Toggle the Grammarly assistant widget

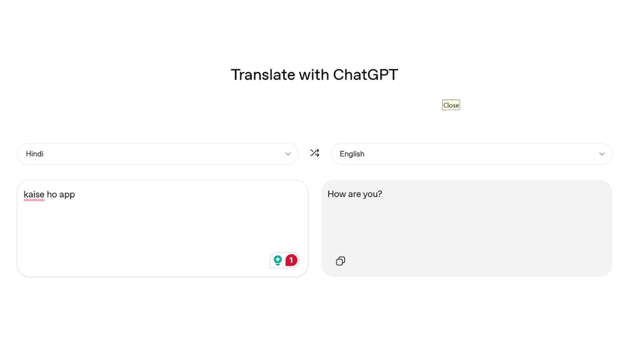pyautogui.click(x=284, y=259)
